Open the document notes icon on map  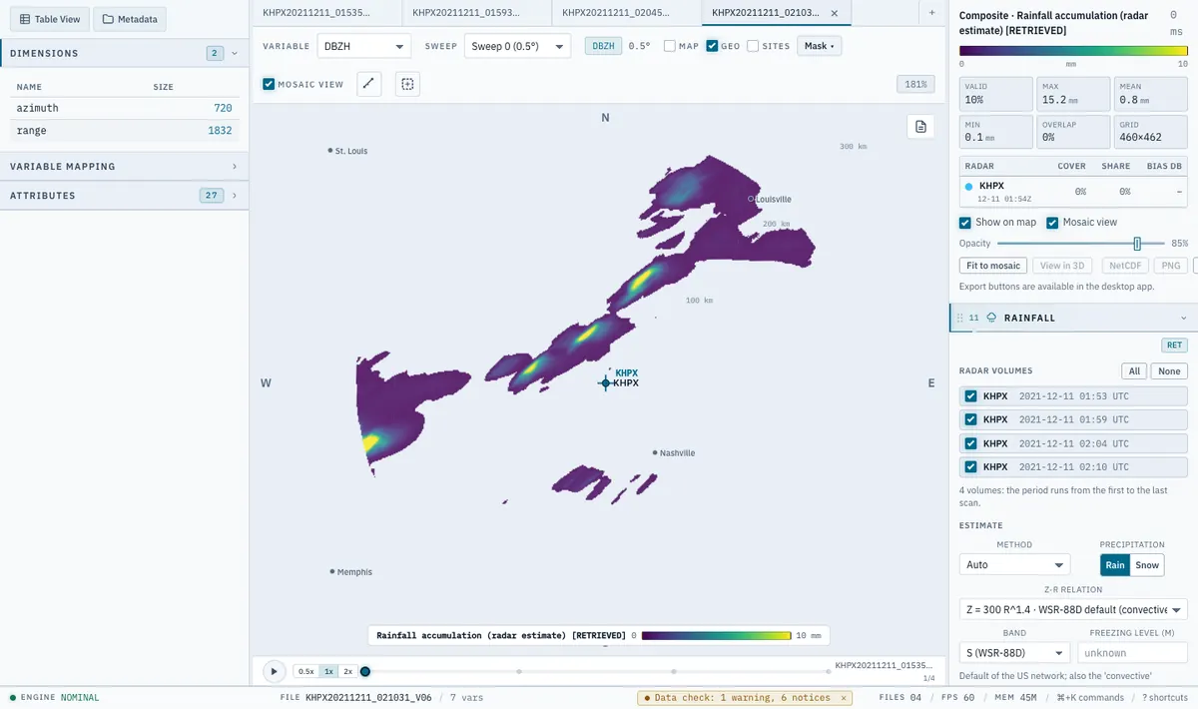pyautogui.click(x=920, y=127)
